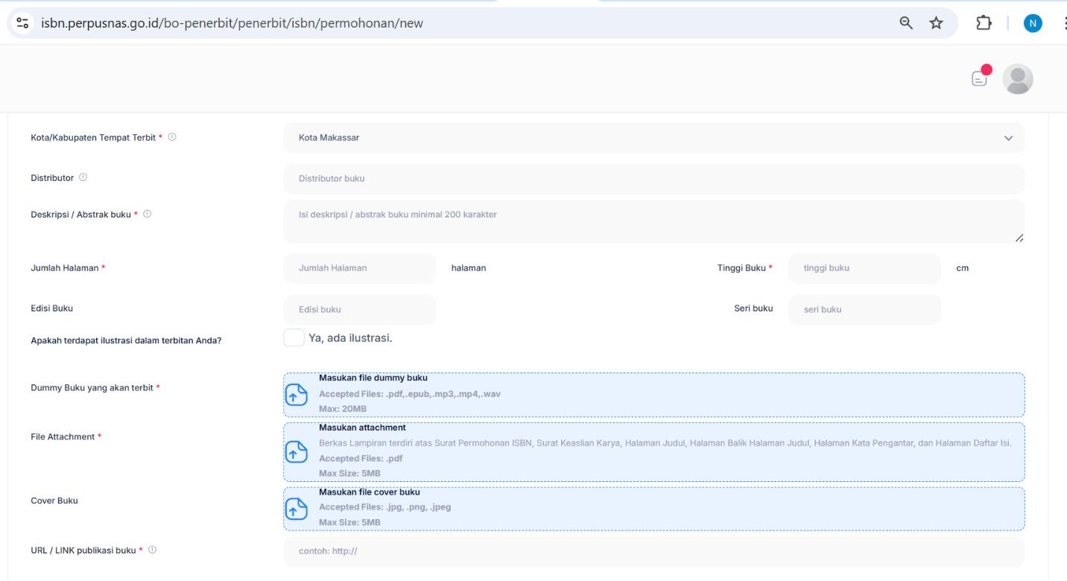Click the Deskripsi / Abstrak buku text area
This screenshot has height=581, width=1067.
pos(653,221)
